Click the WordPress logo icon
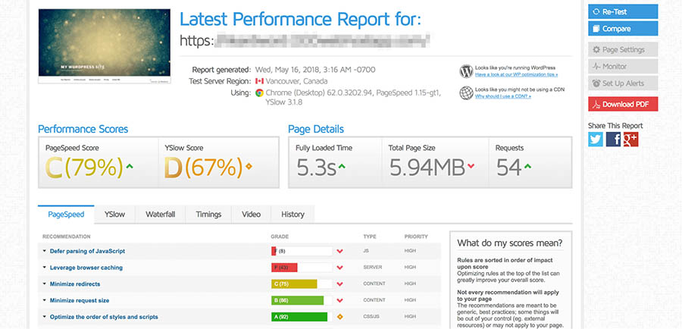The image size is (682, 329). pyautogui.click(x=466, y=71)
